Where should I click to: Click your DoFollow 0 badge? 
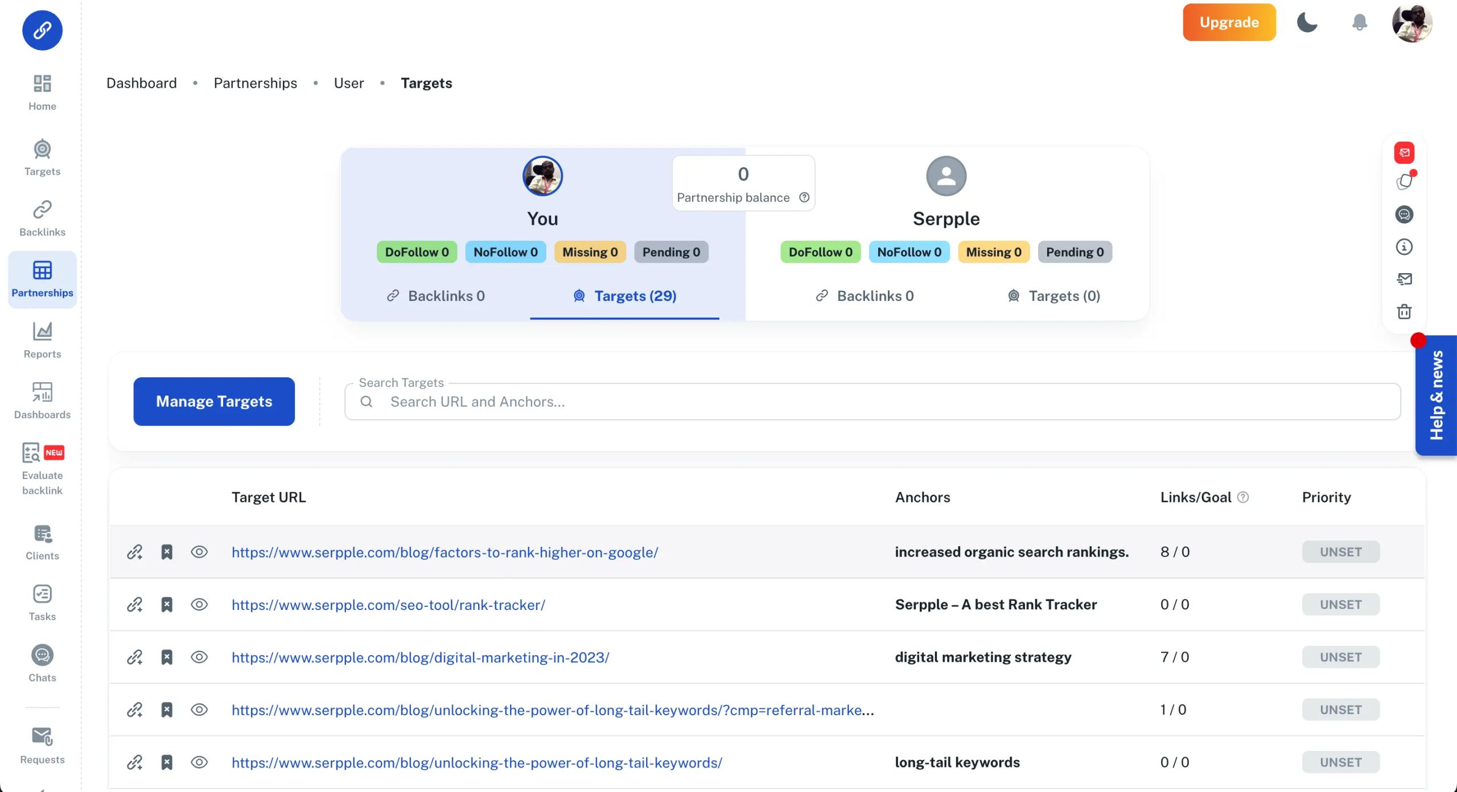pyautogui.click(x=417, y=252)
